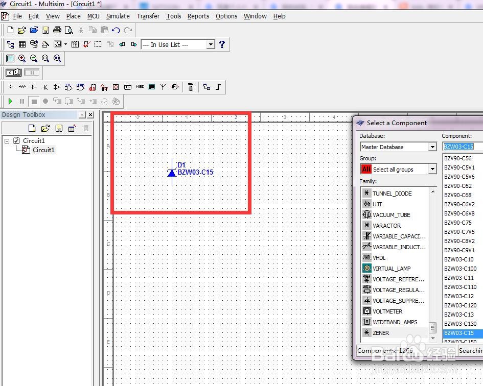Place a Transistor component
483x386 pixels.
coord(45,87)
